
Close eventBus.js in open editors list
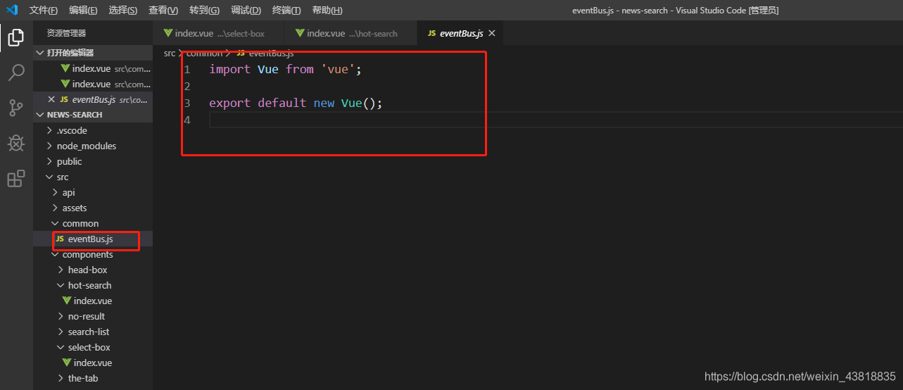[x=51, y=99]
